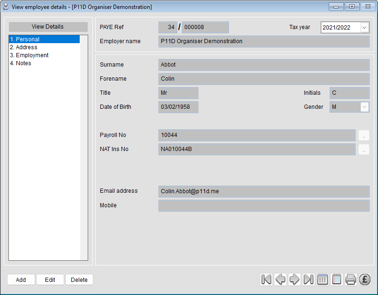Click the Email address field

(263, 191)
